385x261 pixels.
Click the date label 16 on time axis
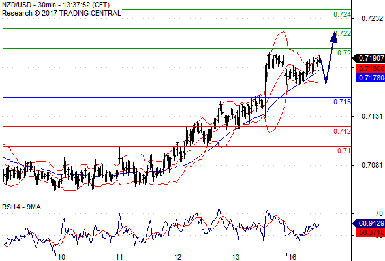pos(292,257)
